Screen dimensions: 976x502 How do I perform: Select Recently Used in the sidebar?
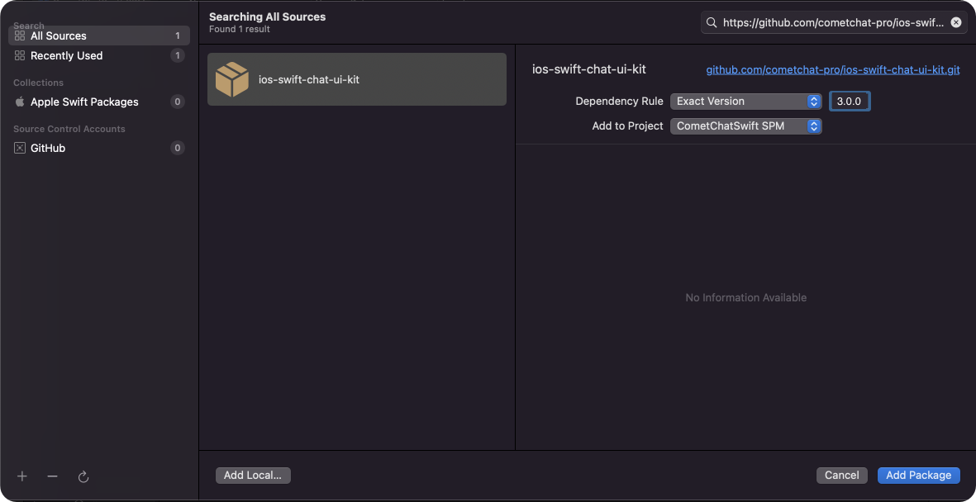[99, 55]
